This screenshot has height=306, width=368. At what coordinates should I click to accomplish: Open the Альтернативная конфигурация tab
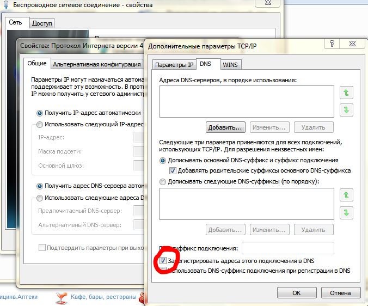coord(96,65)
